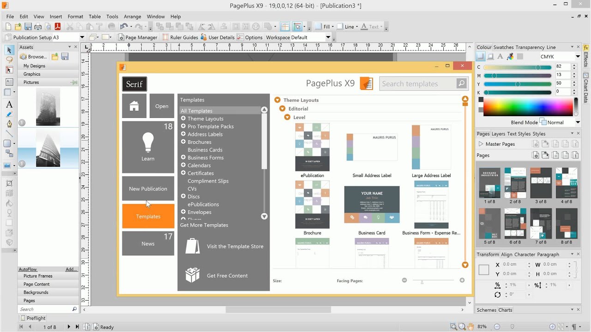Viewport: 591px width, 332px height.
Task: Select All Templates in the category list
Action: click(220, 111)
